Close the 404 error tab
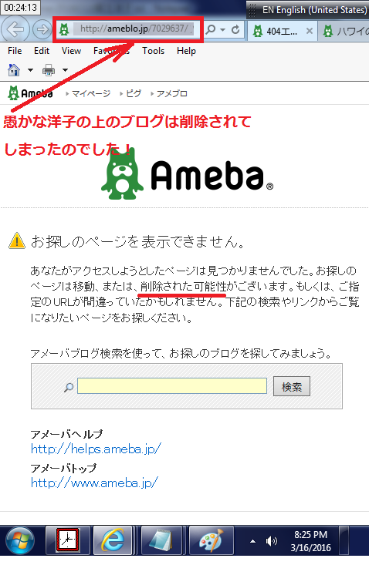The width and height of the screenshot is (369, 565). pyautogui.click(x=309, y=32)
